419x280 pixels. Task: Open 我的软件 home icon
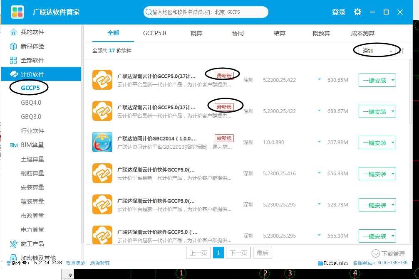pos(13,32)
